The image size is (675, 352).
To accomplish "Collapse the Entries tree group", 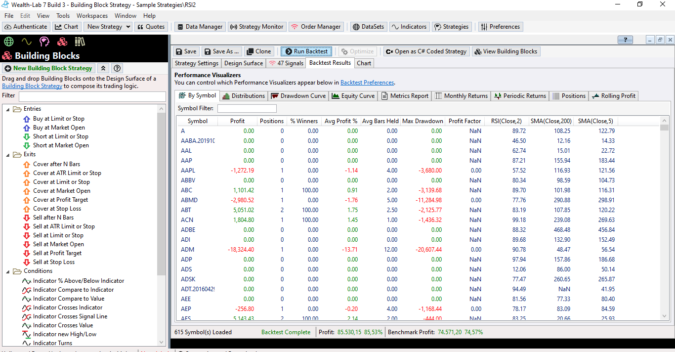I will [8, 109].
